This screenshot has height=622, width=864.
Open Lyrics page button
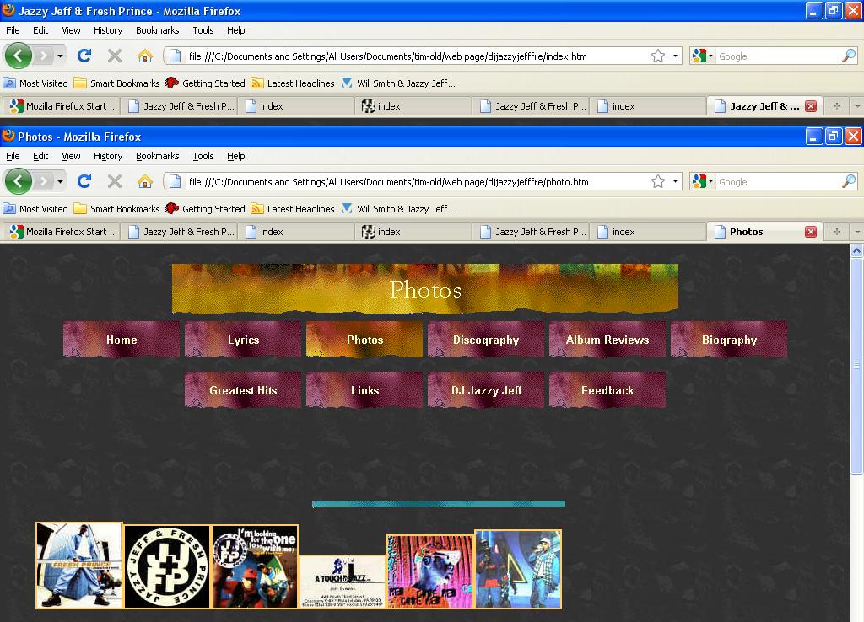pos(243,340)
